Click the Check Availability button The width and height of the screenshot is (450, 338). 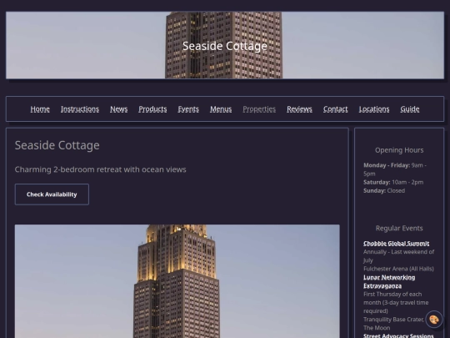tap(52, 194)
